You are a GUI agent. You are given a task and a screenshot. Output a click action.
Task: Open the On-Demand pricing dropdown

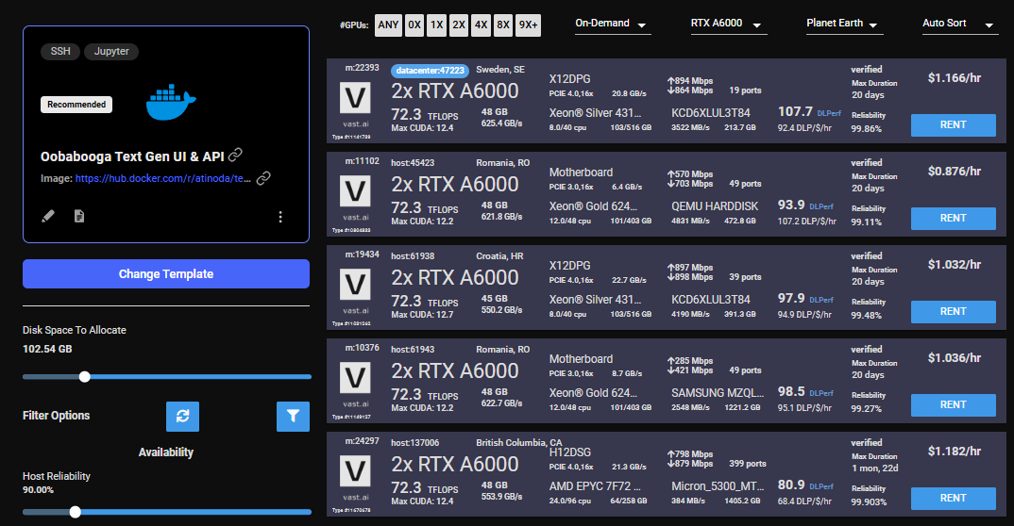[612, 24]
